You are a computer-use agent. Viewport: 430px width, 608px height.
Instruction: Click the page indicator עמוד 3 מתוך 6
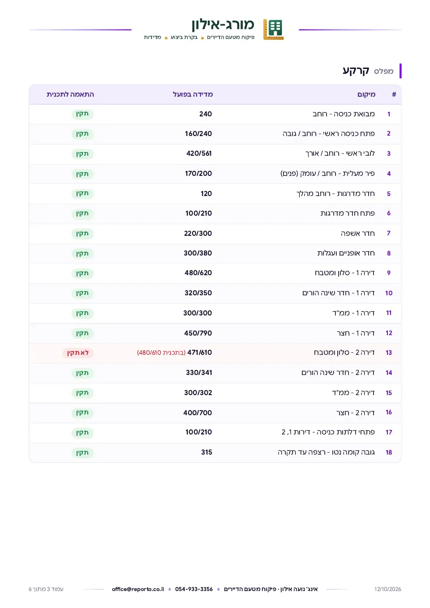click(x=46, y=589)
